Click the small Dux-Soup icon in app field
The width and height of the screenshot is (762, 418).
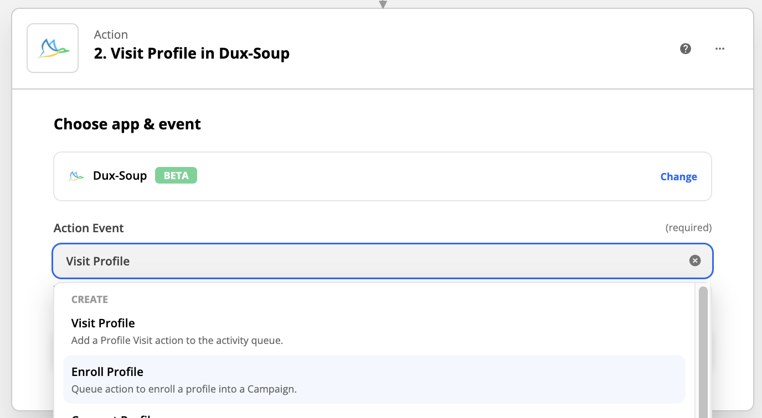click(x=76, y=176)
